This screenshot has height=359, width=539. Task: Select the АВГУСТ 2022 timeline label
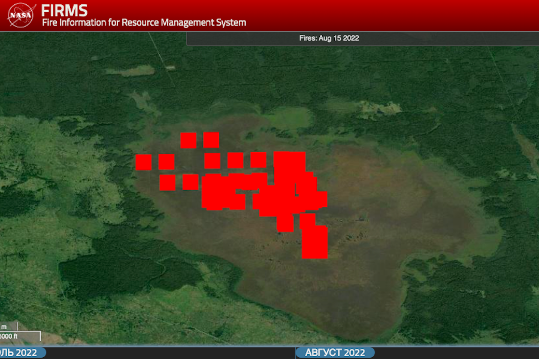pyautogui.click(x=335, y=352)
